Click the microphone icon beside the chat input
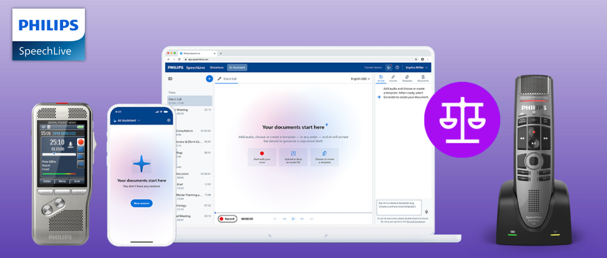Screen dimensions: 607x258 pos(427,211)
